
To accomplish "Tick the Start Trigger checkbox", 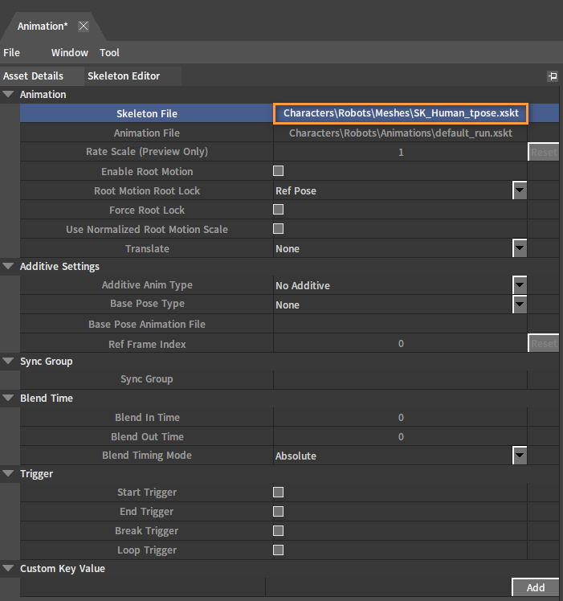I will [x=278, y=493].
